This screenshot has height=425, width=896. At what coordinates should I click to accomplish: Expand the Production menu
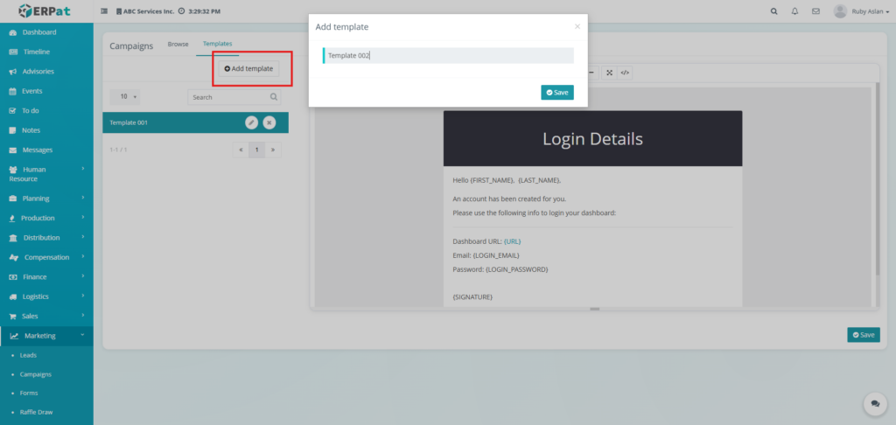(47, 219)
